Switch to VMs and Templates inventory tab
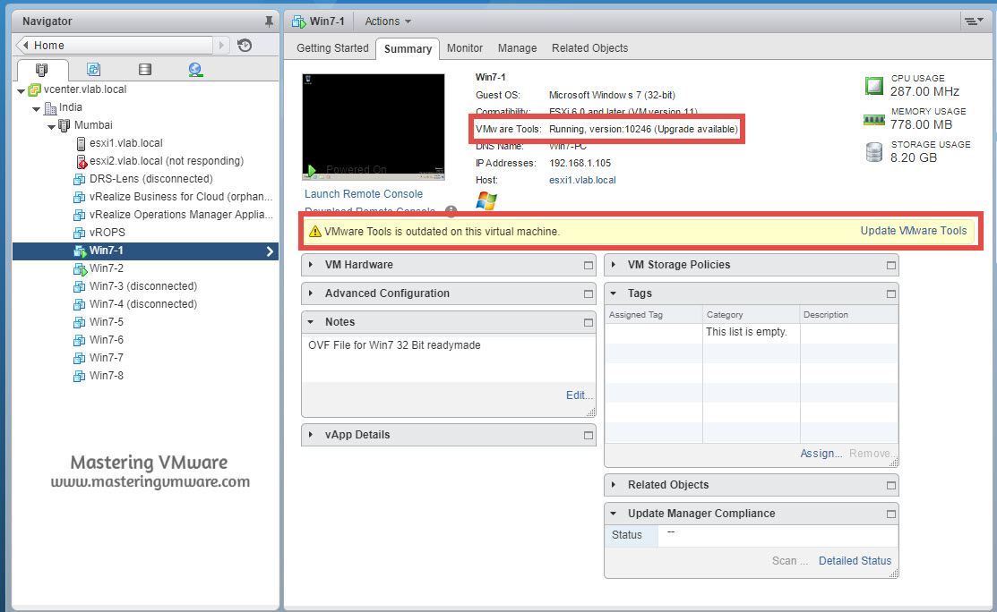Screen dimensions: 997x612 (x=93, y=69)
